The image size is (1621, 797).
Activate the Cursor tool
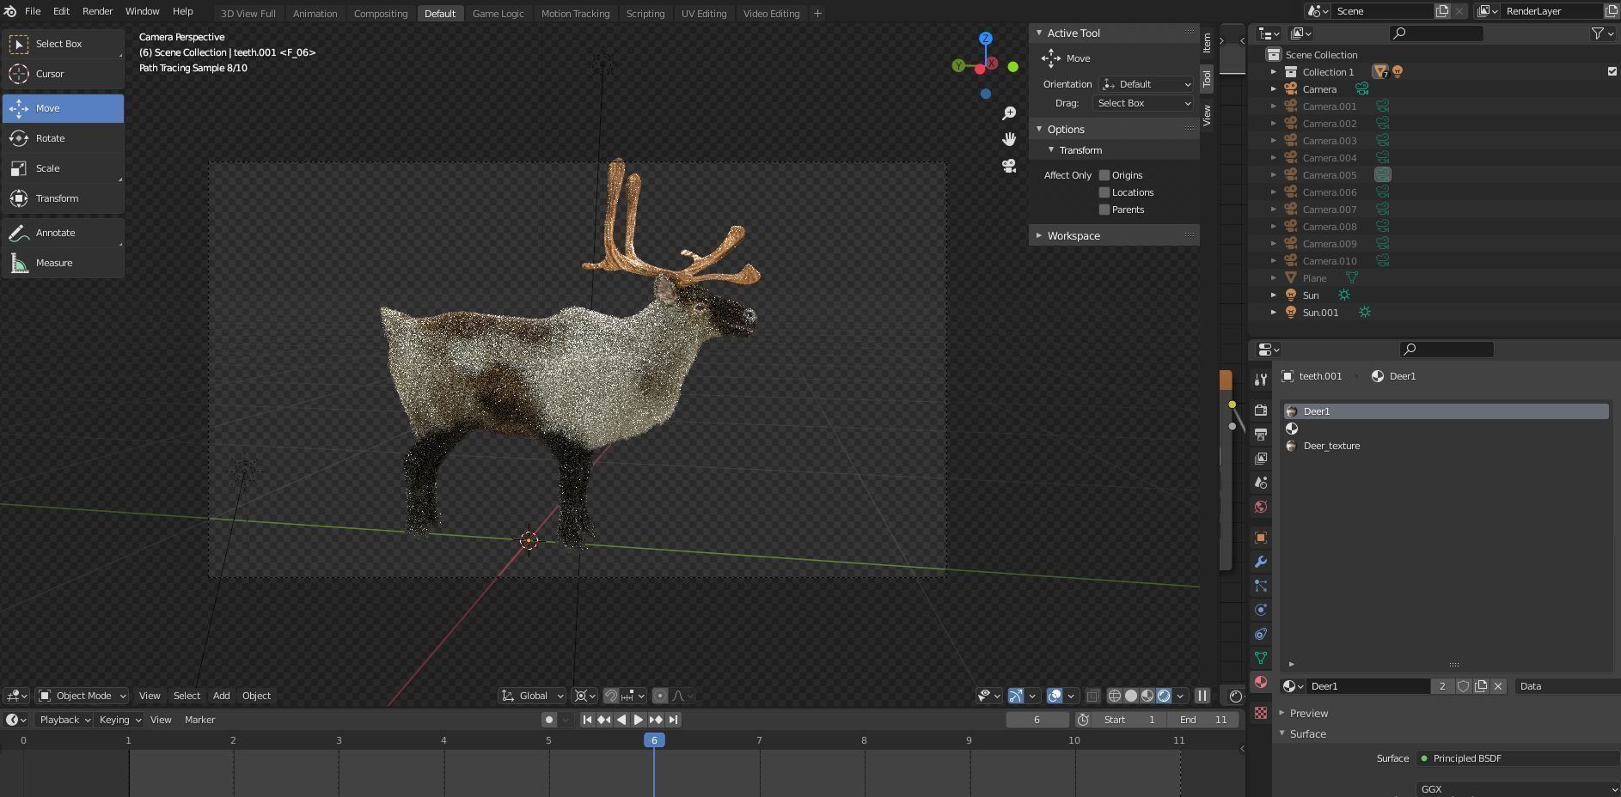pos(63,74)
